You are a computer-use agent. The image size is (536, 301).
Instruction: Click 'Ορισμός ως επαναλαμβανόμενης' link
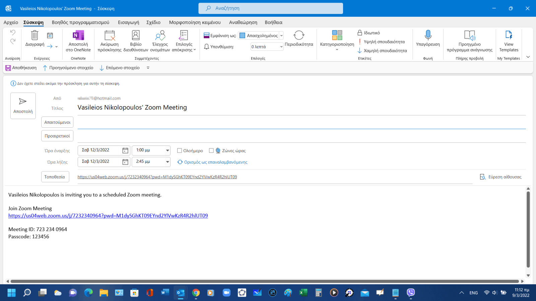click(215, 162)
